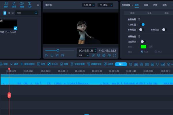This screenshot has width=173, height=115.
Task: Enter fullscreen preview mode
Action: [114, 55]
